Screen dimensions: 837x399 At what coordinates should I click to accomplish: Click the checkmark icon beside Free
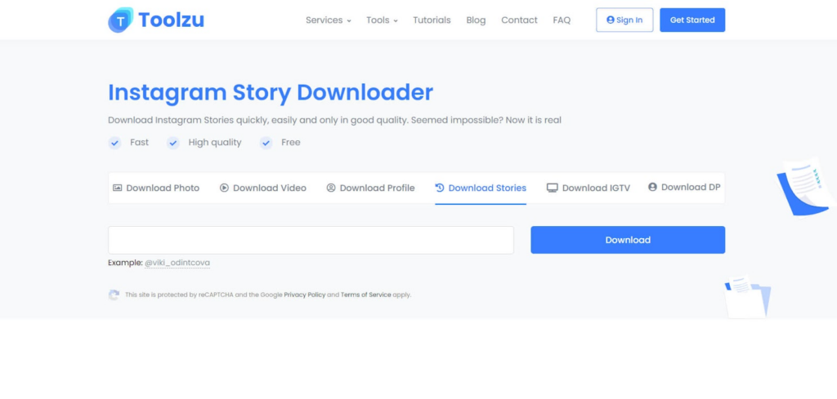(x=266, y=143)
